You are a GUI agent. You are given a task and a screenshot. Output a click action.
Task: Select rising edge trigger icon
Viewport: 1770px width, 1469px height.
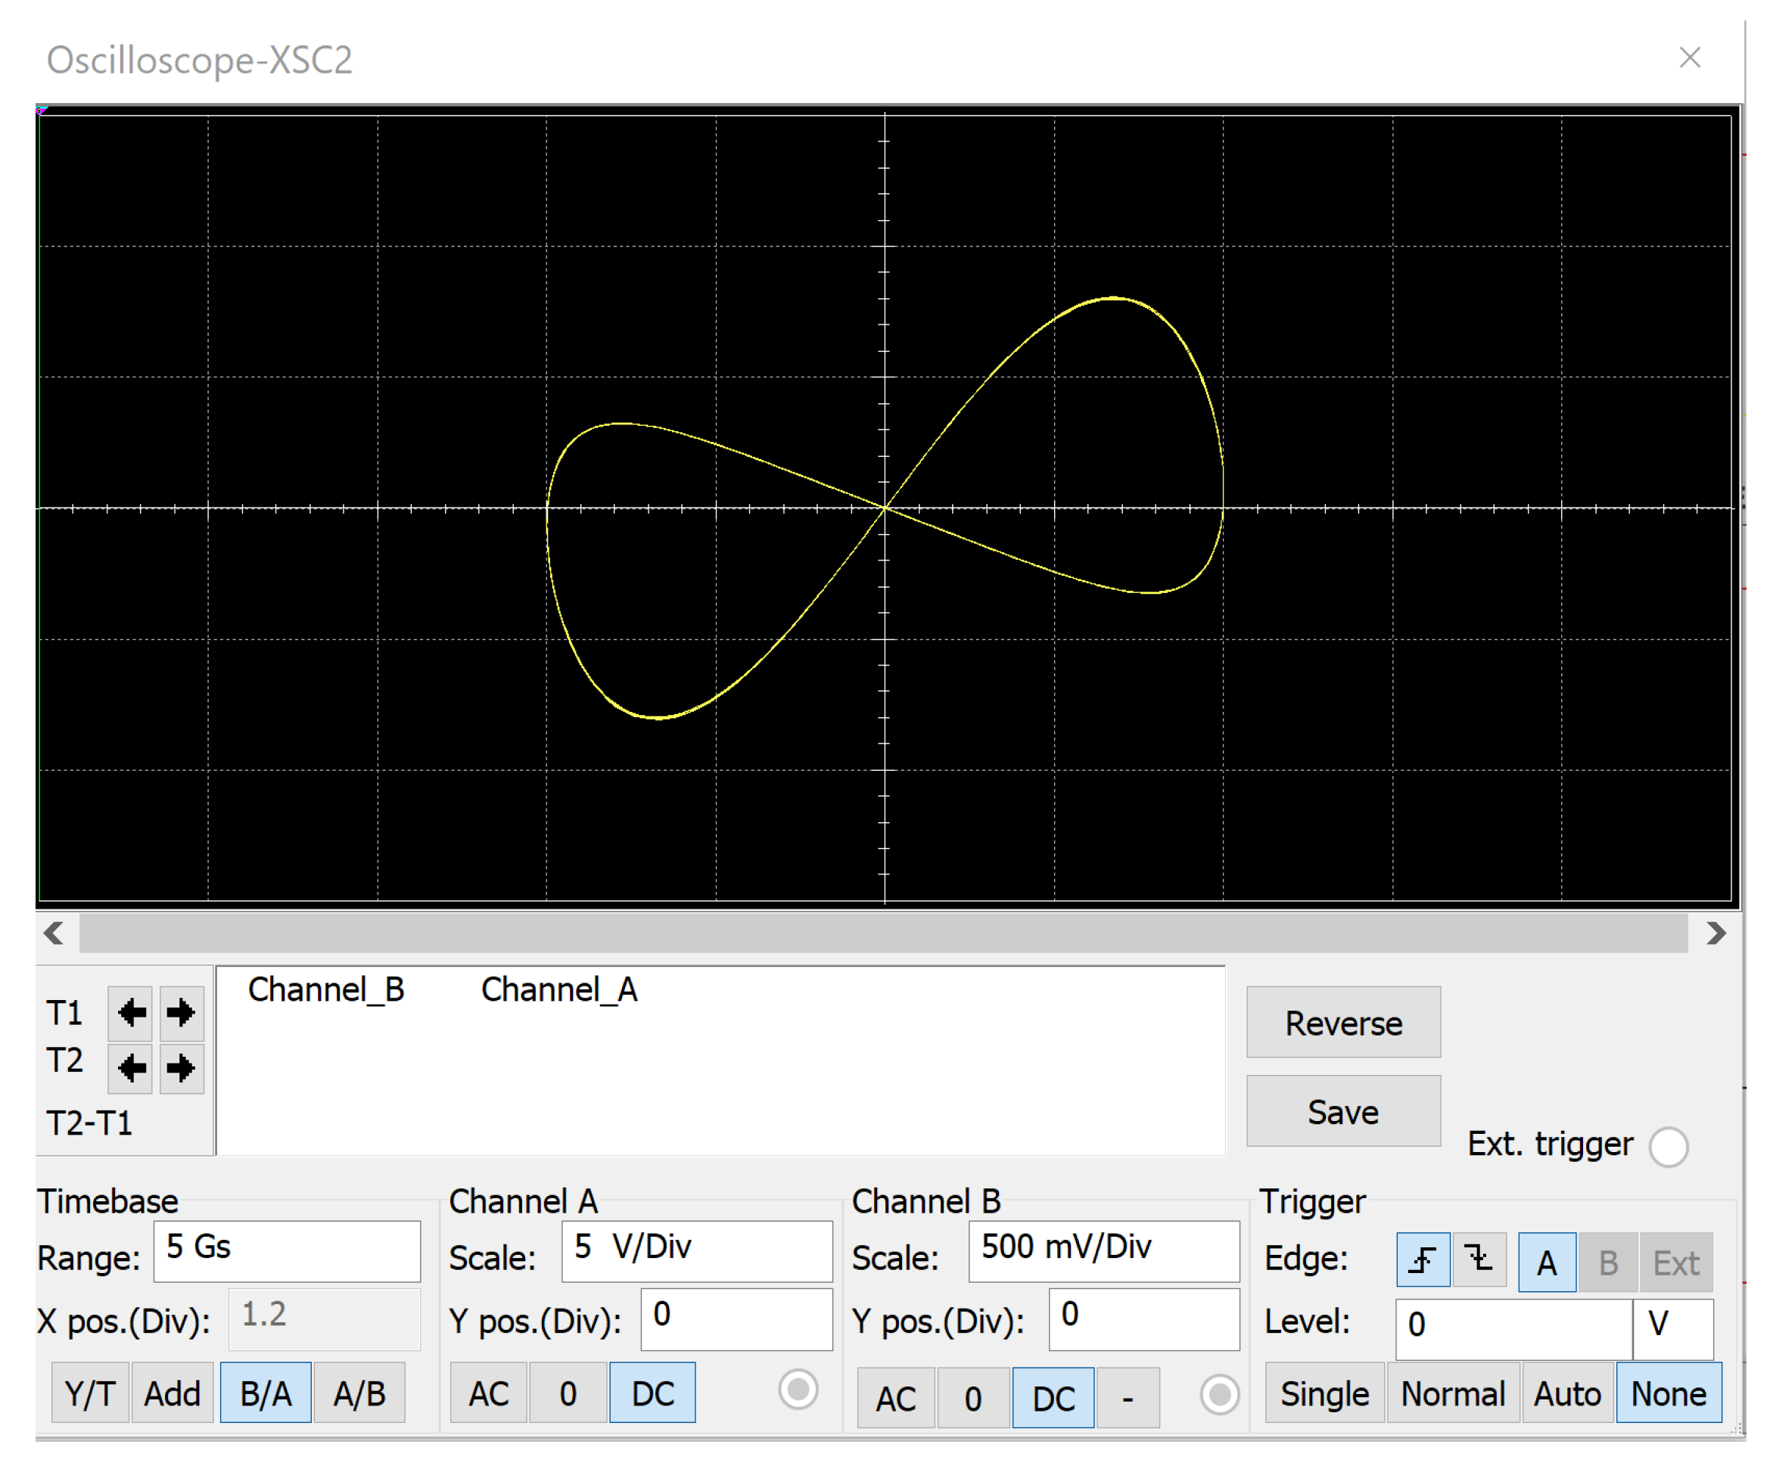(x=1423, y=1260)
